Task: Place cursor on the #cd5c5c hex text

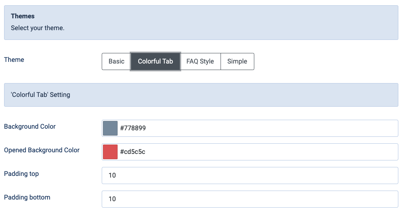Action: click(133, 152)
